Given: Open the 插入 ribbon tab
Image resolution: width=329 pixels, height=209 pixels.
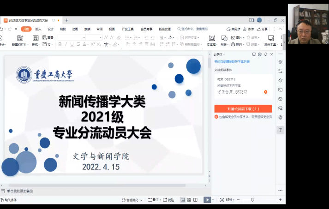Looking at the screenshot, I should coord(38,29).
